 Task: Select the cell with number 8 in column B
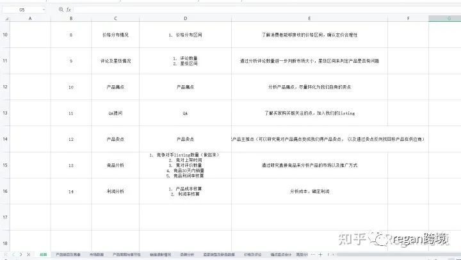click(71, 35)
